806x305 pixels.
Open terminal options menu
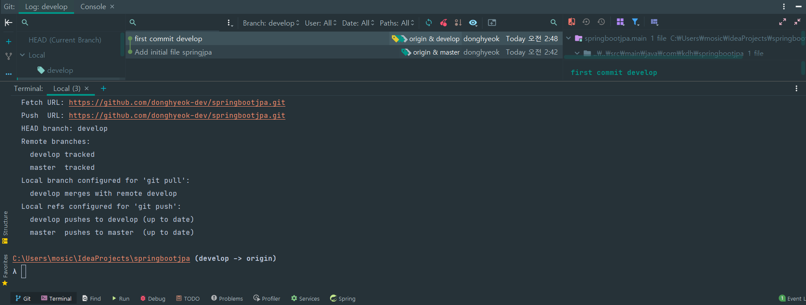pos(796,88)
